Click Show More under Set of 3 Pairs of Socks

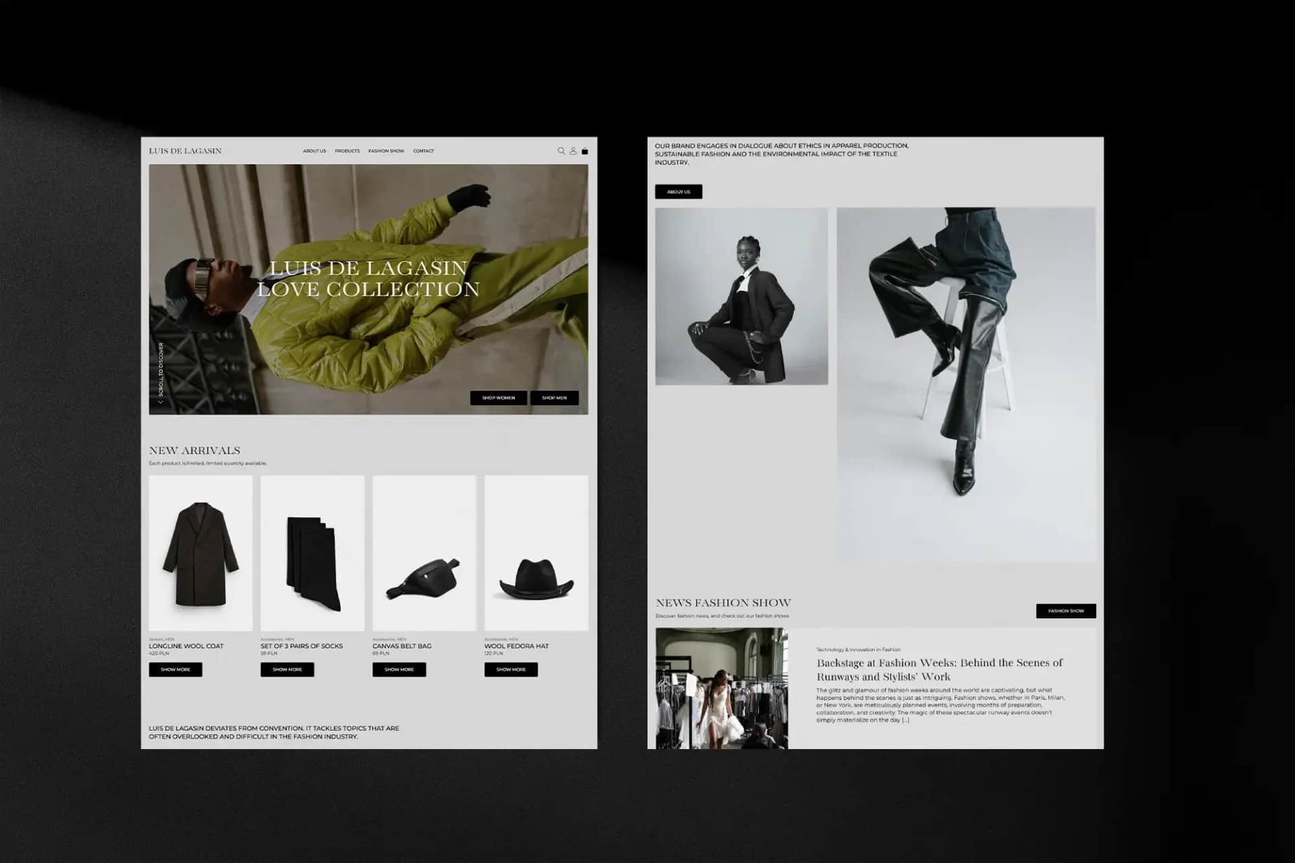pyautogui.click(x=287, y=669)
